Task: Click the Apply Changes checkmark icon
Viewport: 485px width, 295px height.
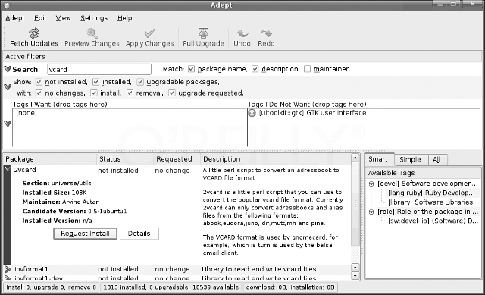Action: [x=150, y=33]
